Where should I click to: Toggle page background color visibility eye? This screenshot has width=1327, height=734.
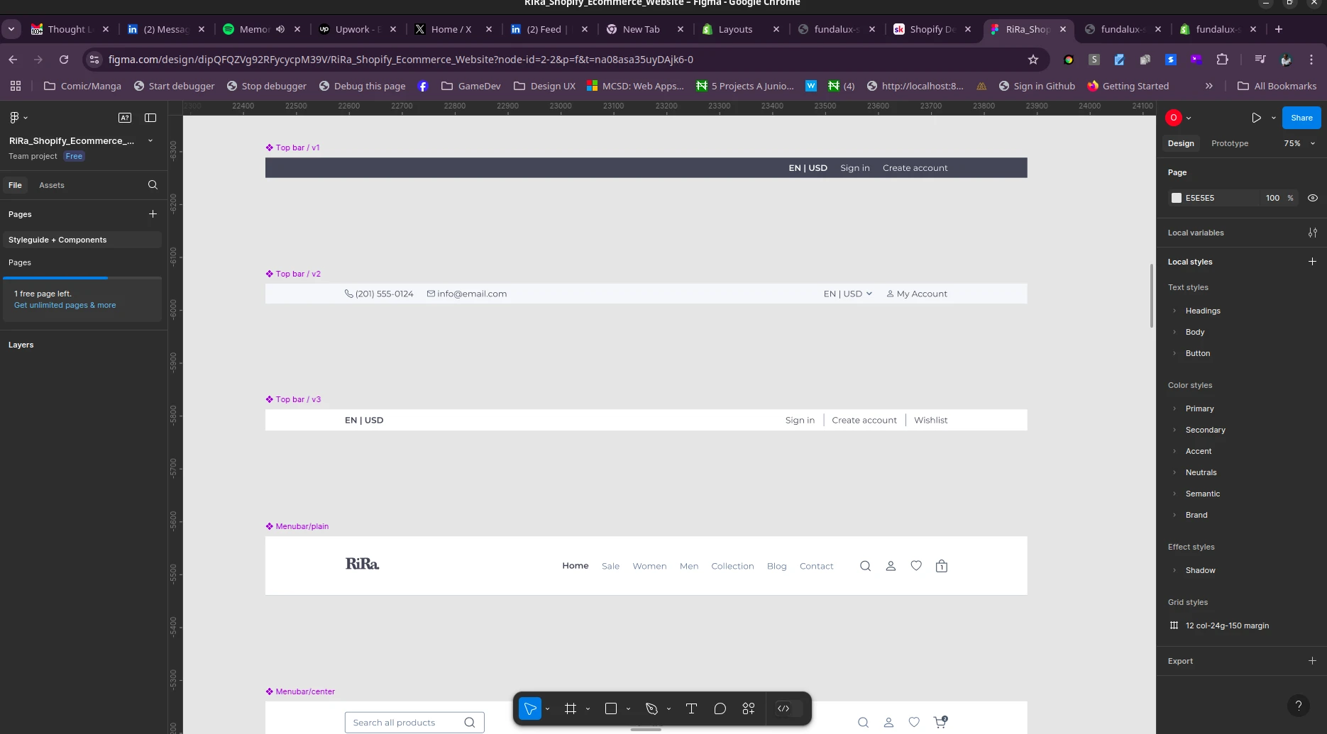pyautogui.click(x=1312, y=198)
